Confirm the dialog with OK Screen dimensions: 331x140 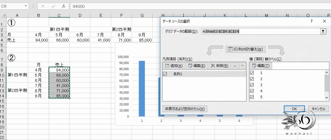coord(294,109)
